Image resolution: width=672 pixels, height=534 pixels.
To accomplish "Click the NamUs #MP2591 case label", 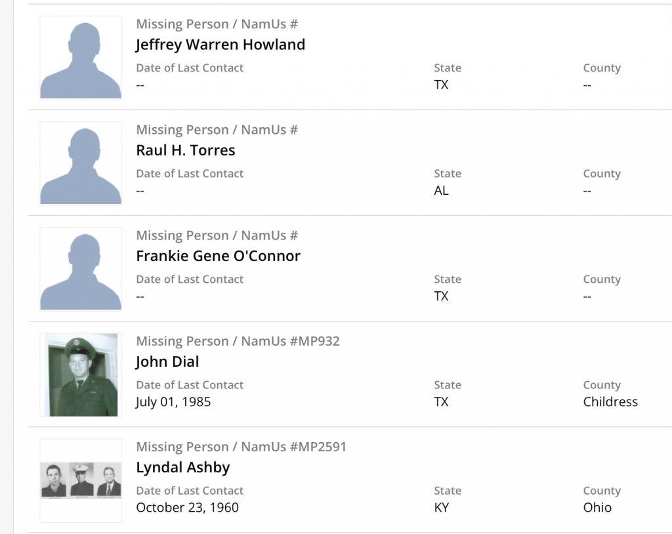I will [241, 447].
